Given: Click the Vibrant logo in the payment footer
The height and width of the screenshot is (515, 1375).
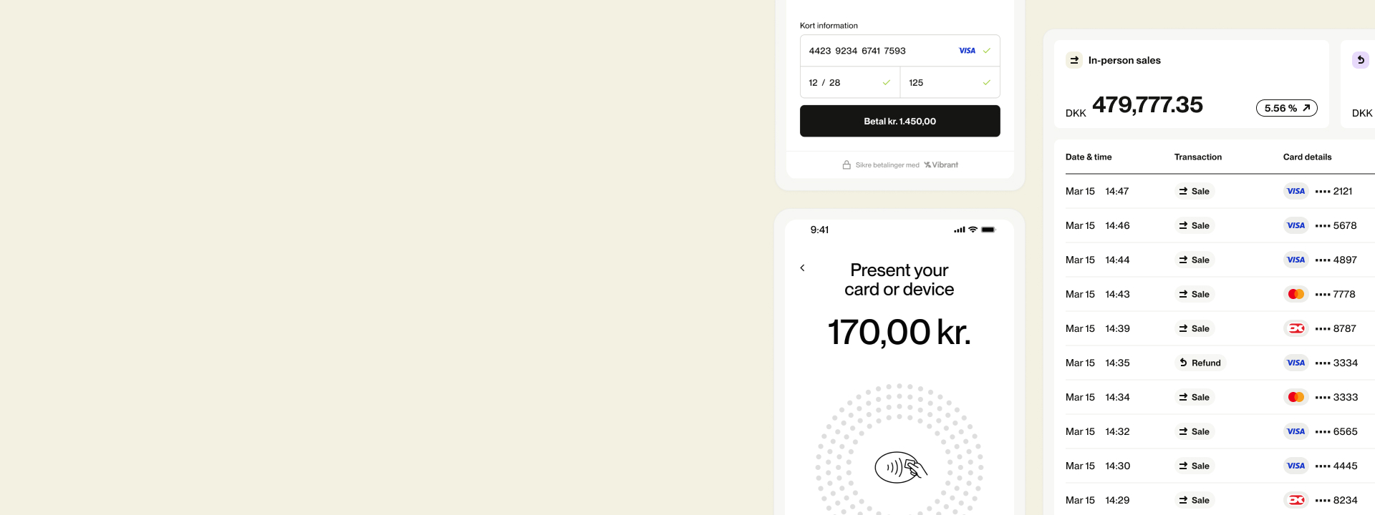Looking at the screenshot, I should [x=940, y=165].
